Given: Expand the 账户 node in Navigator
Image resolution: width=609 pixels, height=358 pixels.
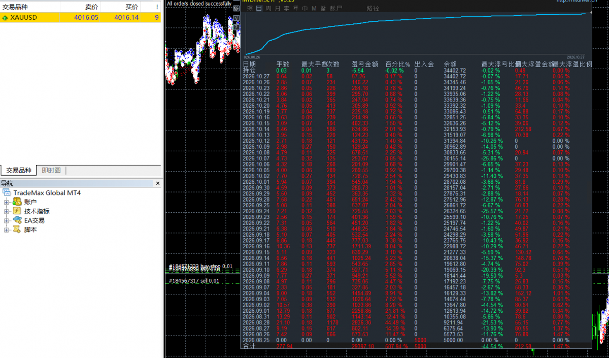Looking at the screenshot, I should (7, 202).
